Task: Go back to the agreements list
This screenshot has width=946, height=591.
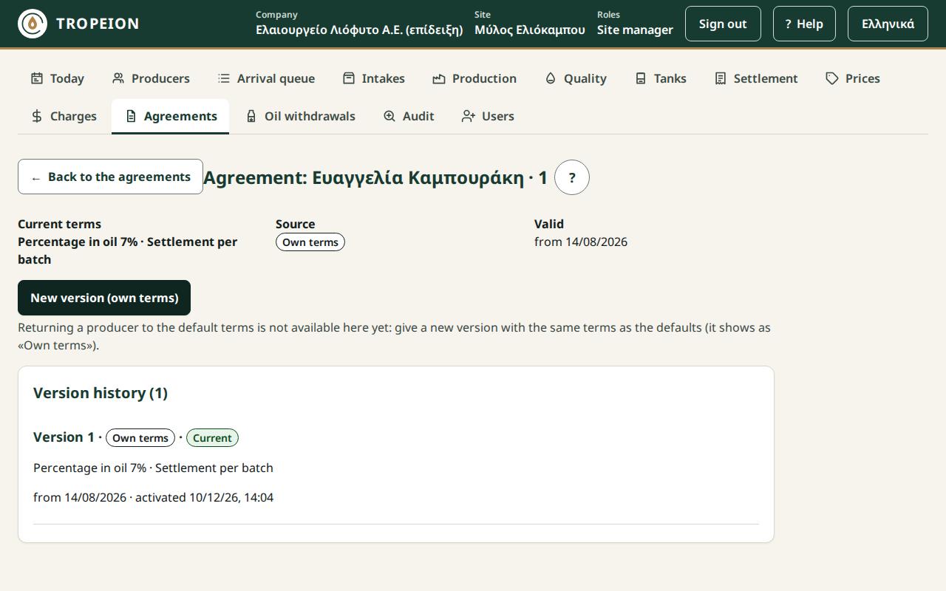Action: click(x=110, y=177)
